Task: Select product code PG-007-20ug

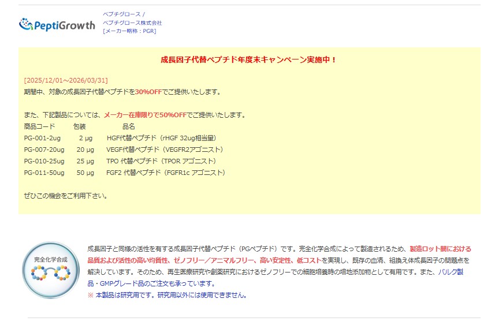Action: pyautogui.click(x=44, y=150)
